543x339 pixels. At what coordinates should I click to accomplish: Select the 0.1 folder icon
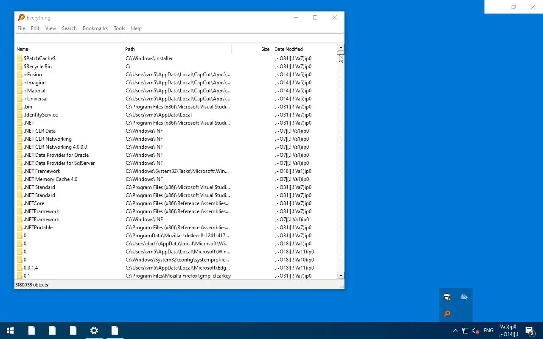click(x=20, y=276)
